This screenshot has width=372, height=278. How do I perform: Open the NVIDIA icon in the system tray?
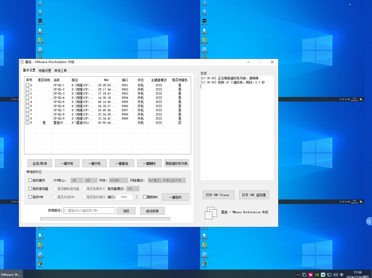[317, 275]
